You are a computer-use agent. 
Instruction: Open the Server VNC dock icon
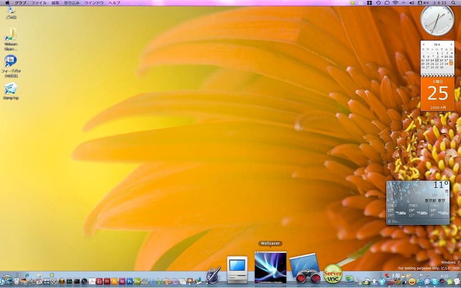[x=333, y=274]
